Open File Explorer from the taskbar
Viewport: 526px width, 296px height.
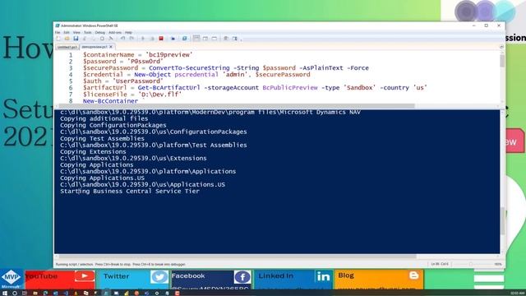35,293
